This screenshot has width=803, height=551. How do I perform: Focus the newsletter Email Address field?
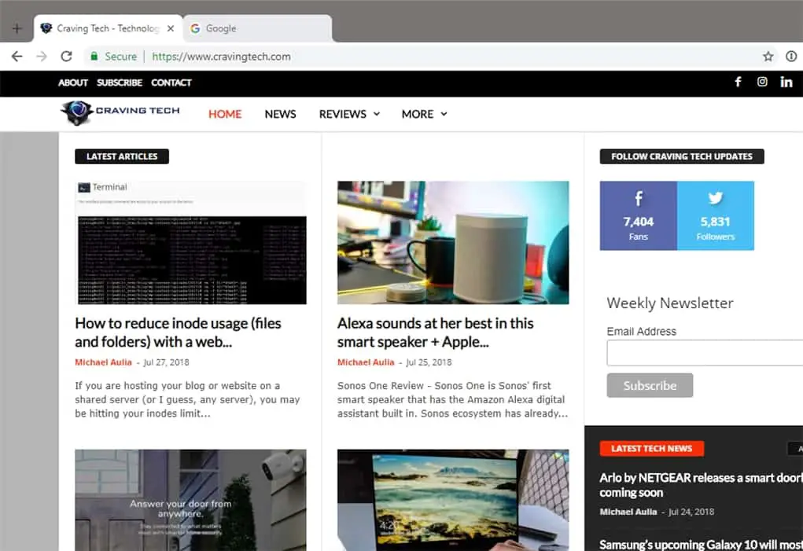[705, 352]
